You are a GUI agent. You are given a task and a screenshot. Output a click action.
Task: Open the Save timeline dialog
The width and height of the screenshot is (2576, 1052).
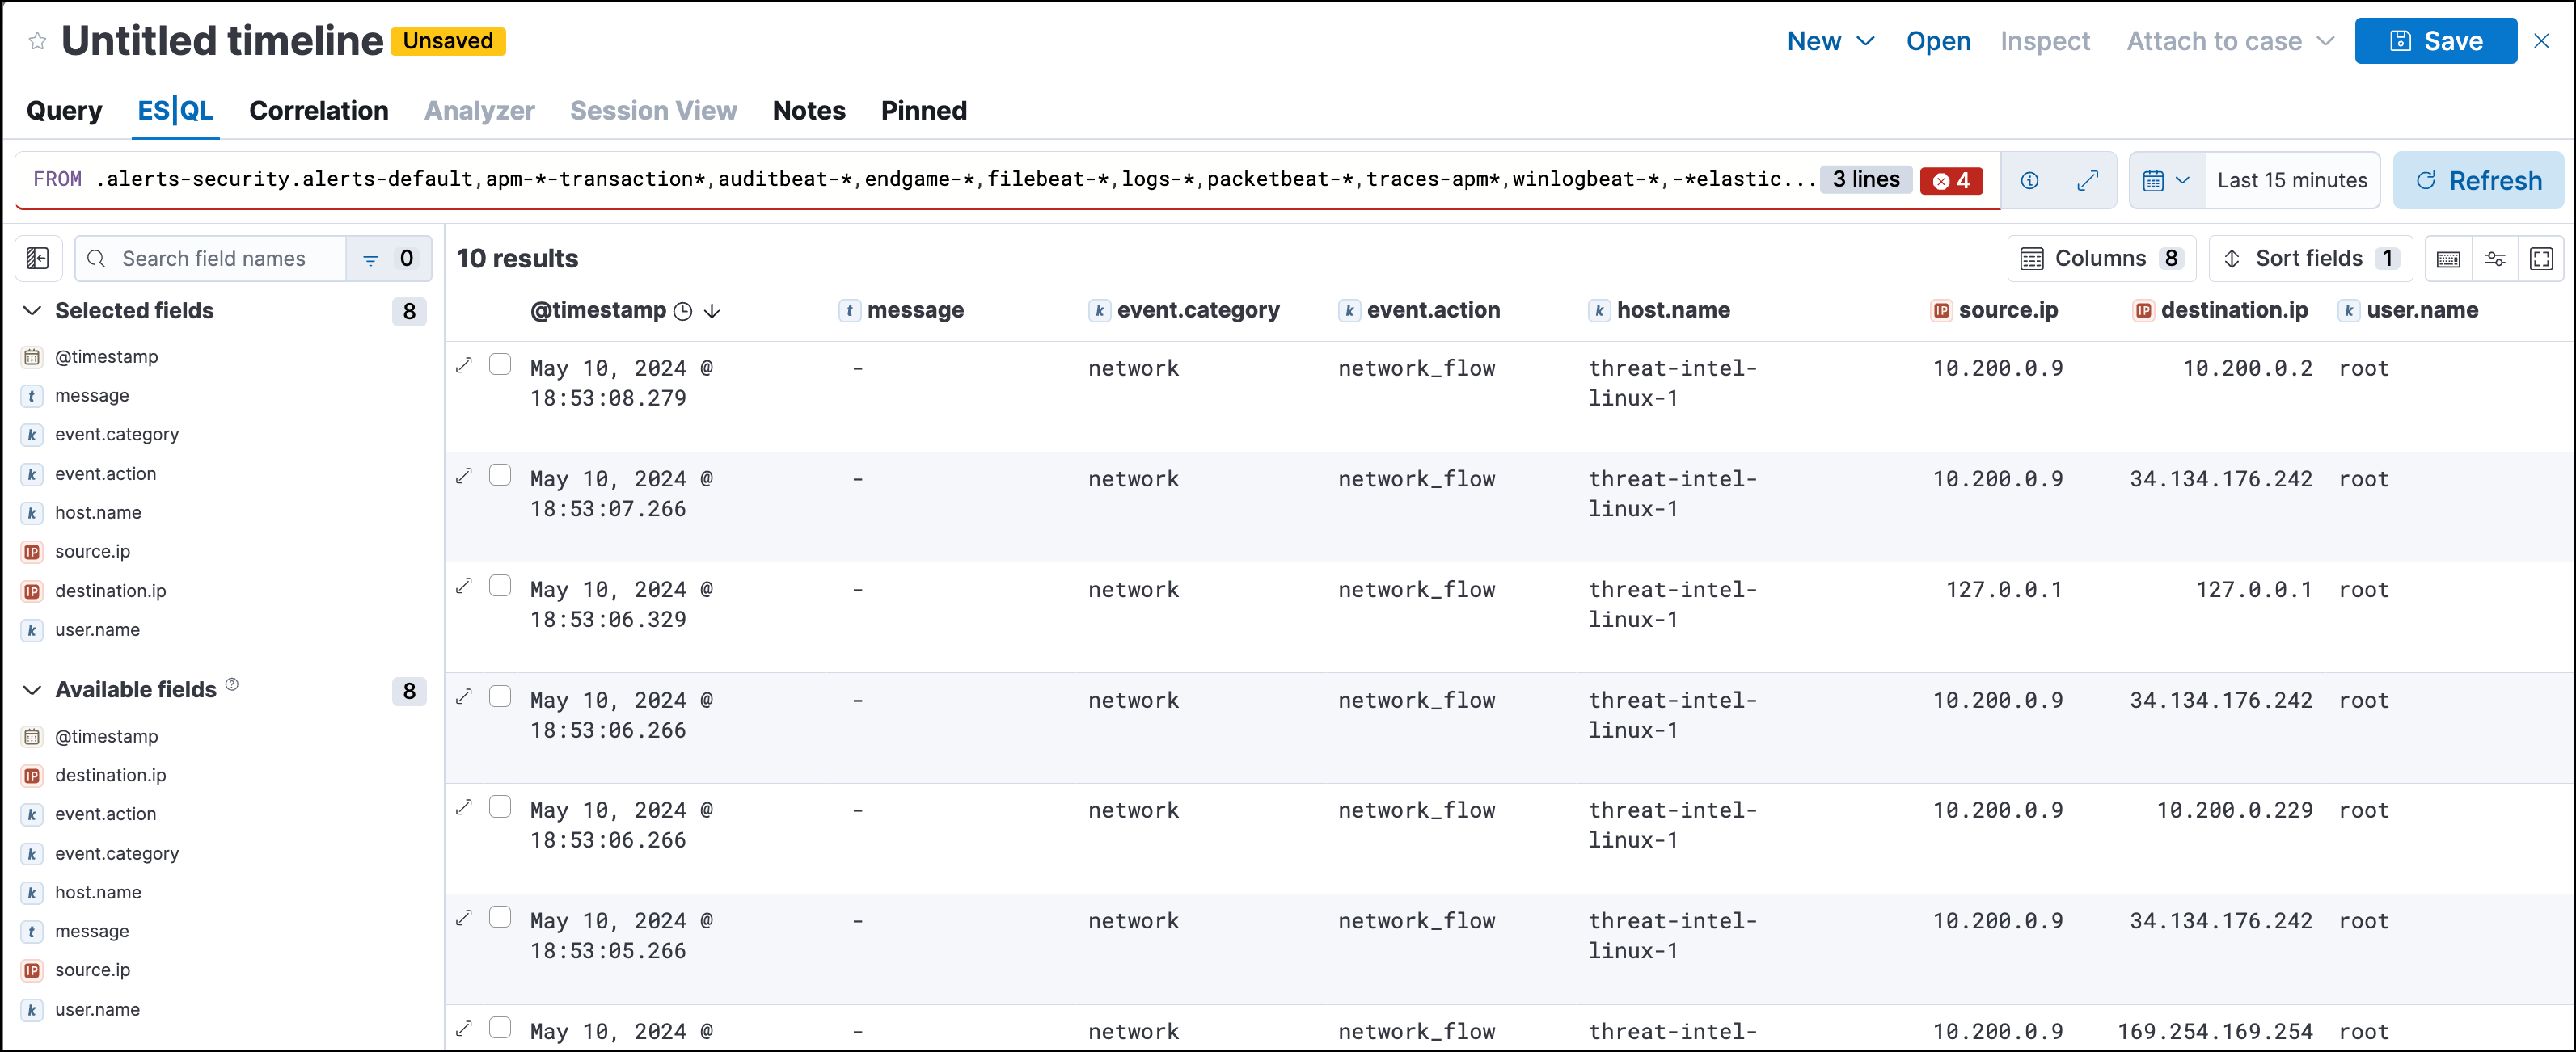[2438, 41]
